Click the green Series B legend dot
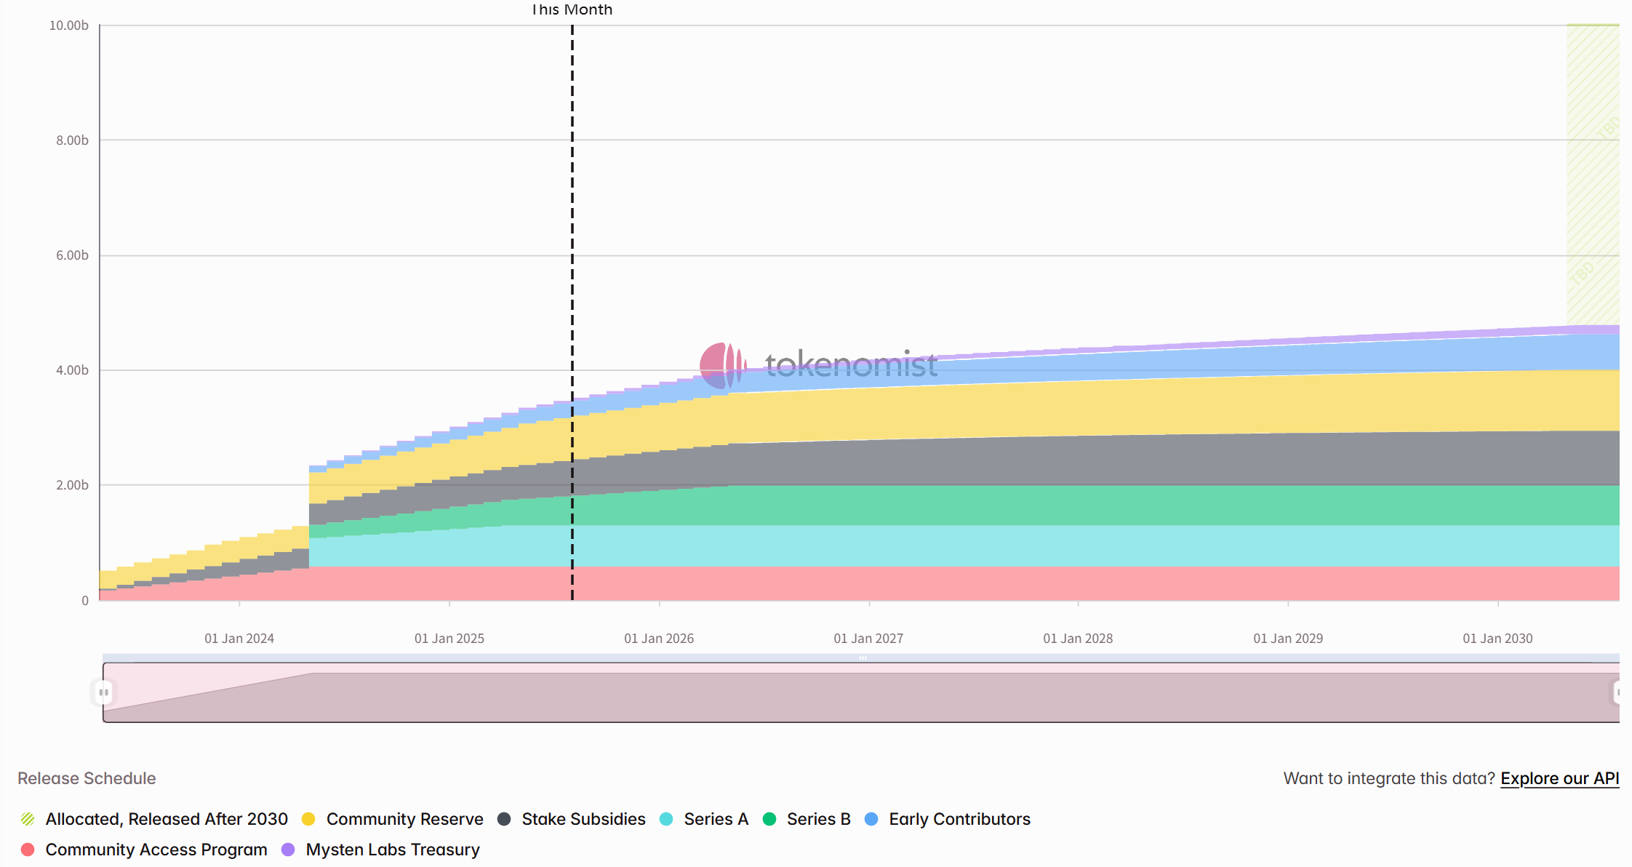Screen dimensions: 1632x867 click(769, 819)
